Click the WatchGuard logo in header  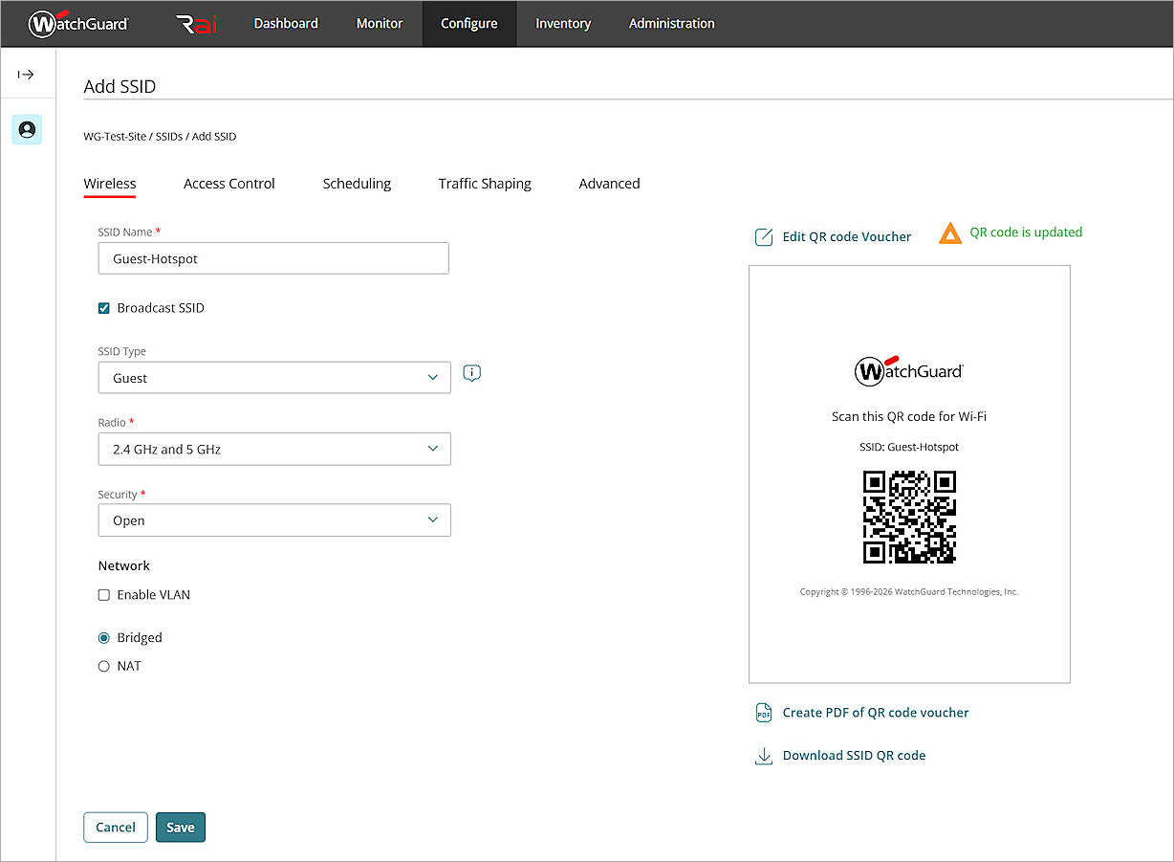coord(78,23)
